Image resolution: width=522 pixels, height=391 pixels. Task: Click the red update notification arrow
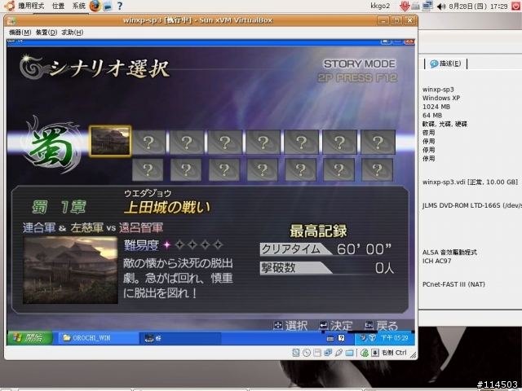tap(405, 6)
